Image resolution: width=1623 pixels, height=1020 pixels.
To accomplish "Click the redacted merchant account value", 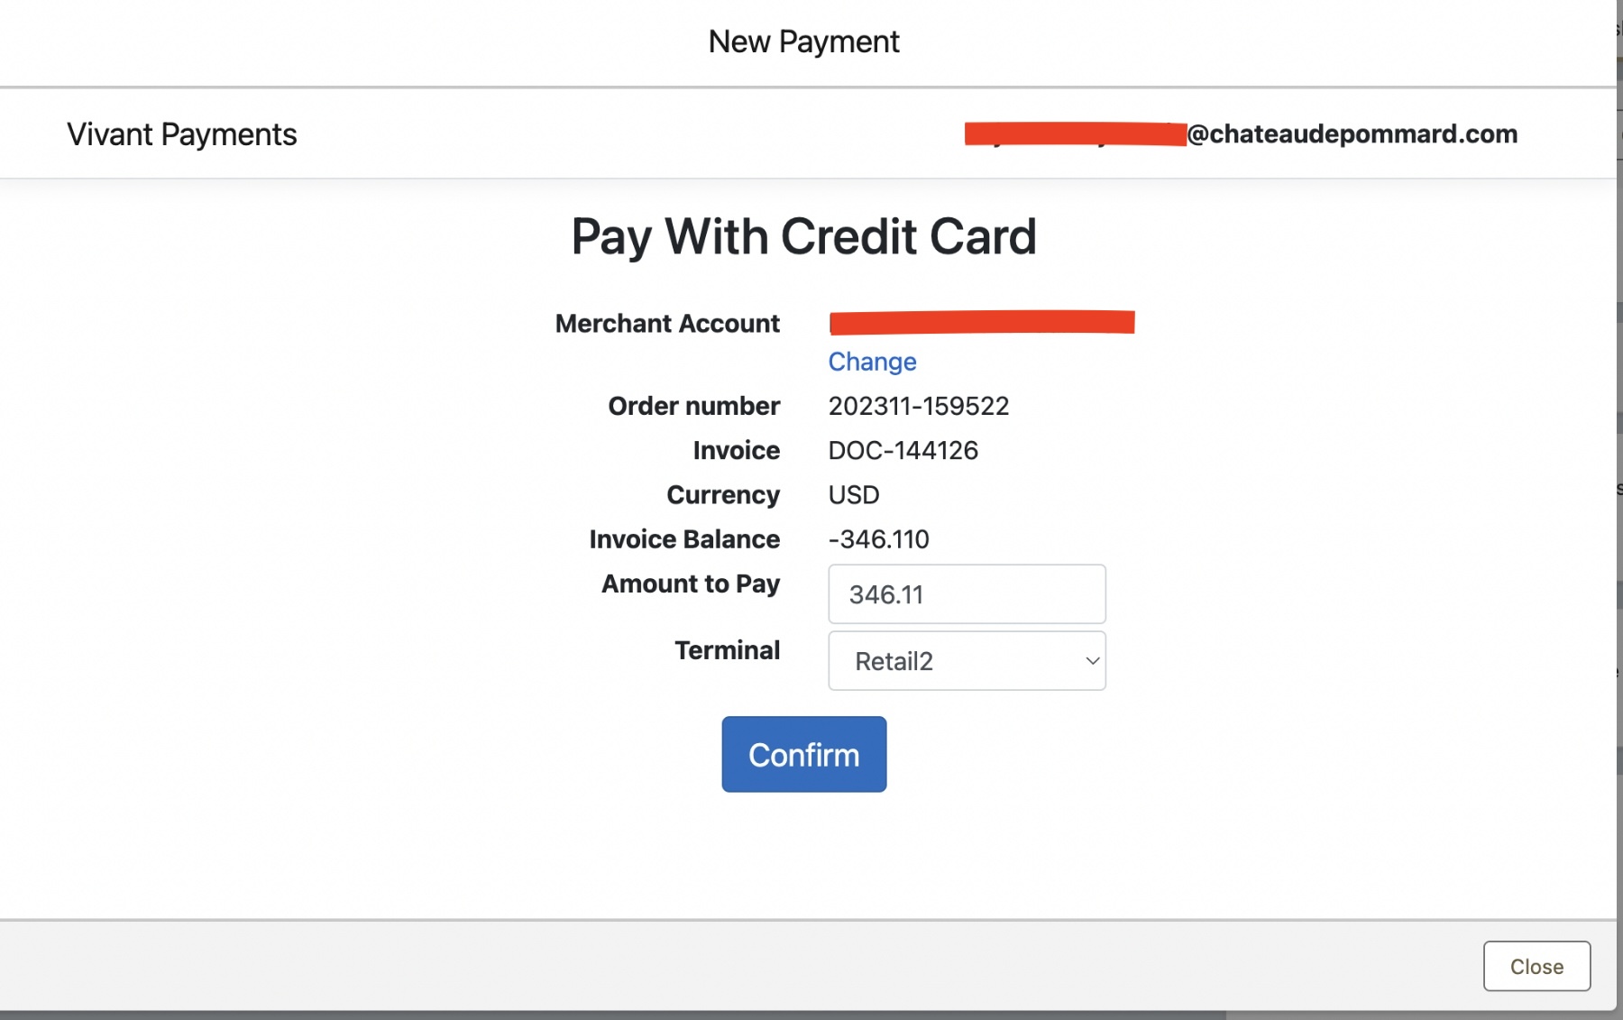I will coord(982,322).
